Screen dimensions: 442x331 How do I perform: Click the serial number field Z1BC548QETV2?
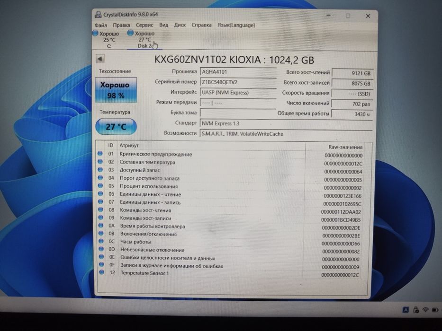point(238,82)
